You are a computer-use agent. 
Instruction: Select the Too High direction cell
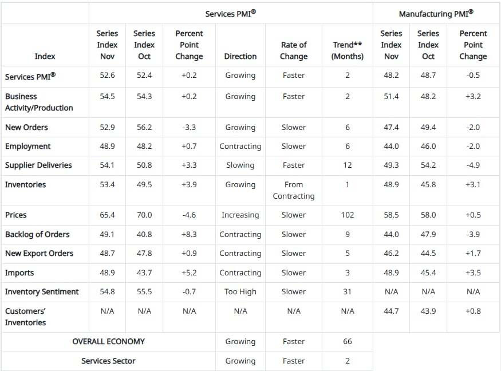click(x=240, y=291)
